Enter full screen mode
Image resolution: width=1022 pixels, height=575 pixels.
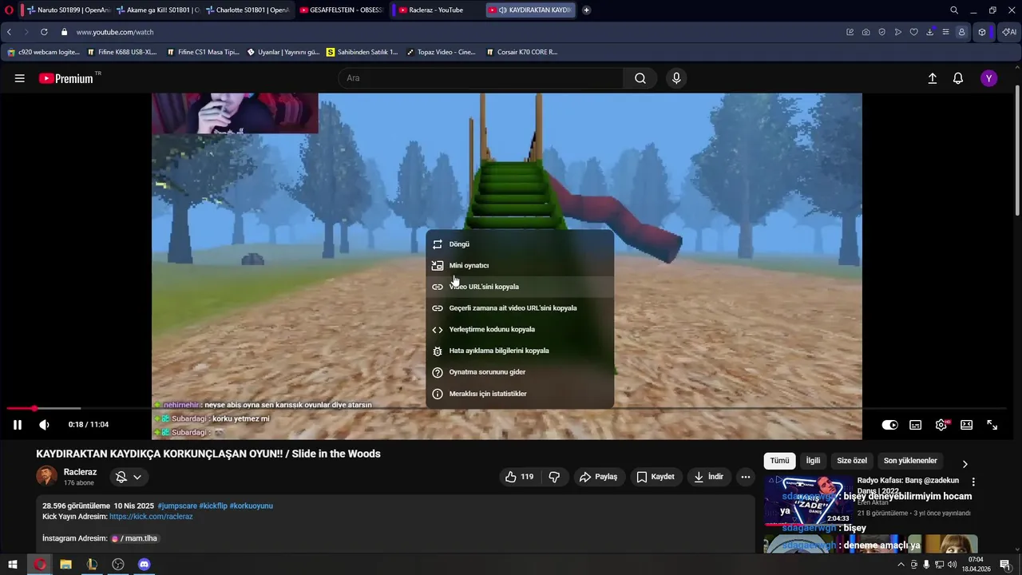point(992,425)
